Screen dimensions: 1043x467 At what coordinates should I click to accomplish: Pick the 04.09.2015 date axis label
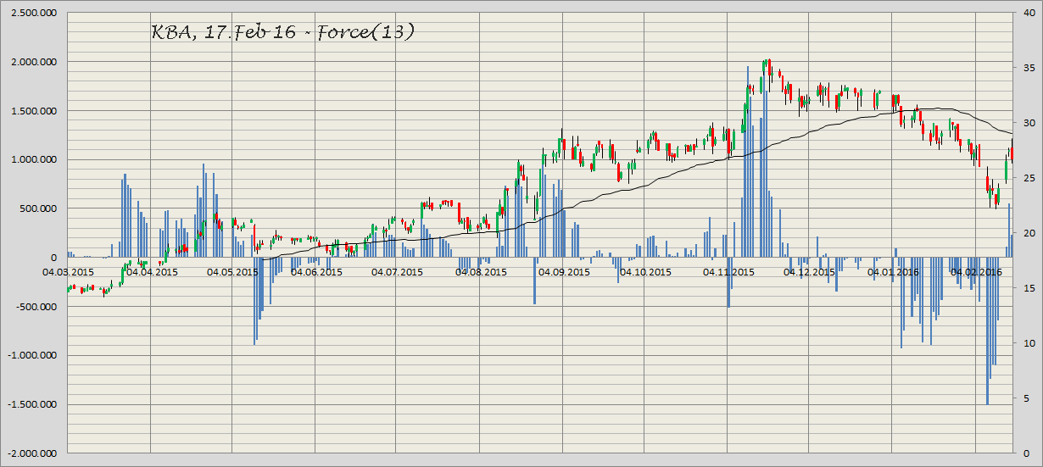coord(562,272)
